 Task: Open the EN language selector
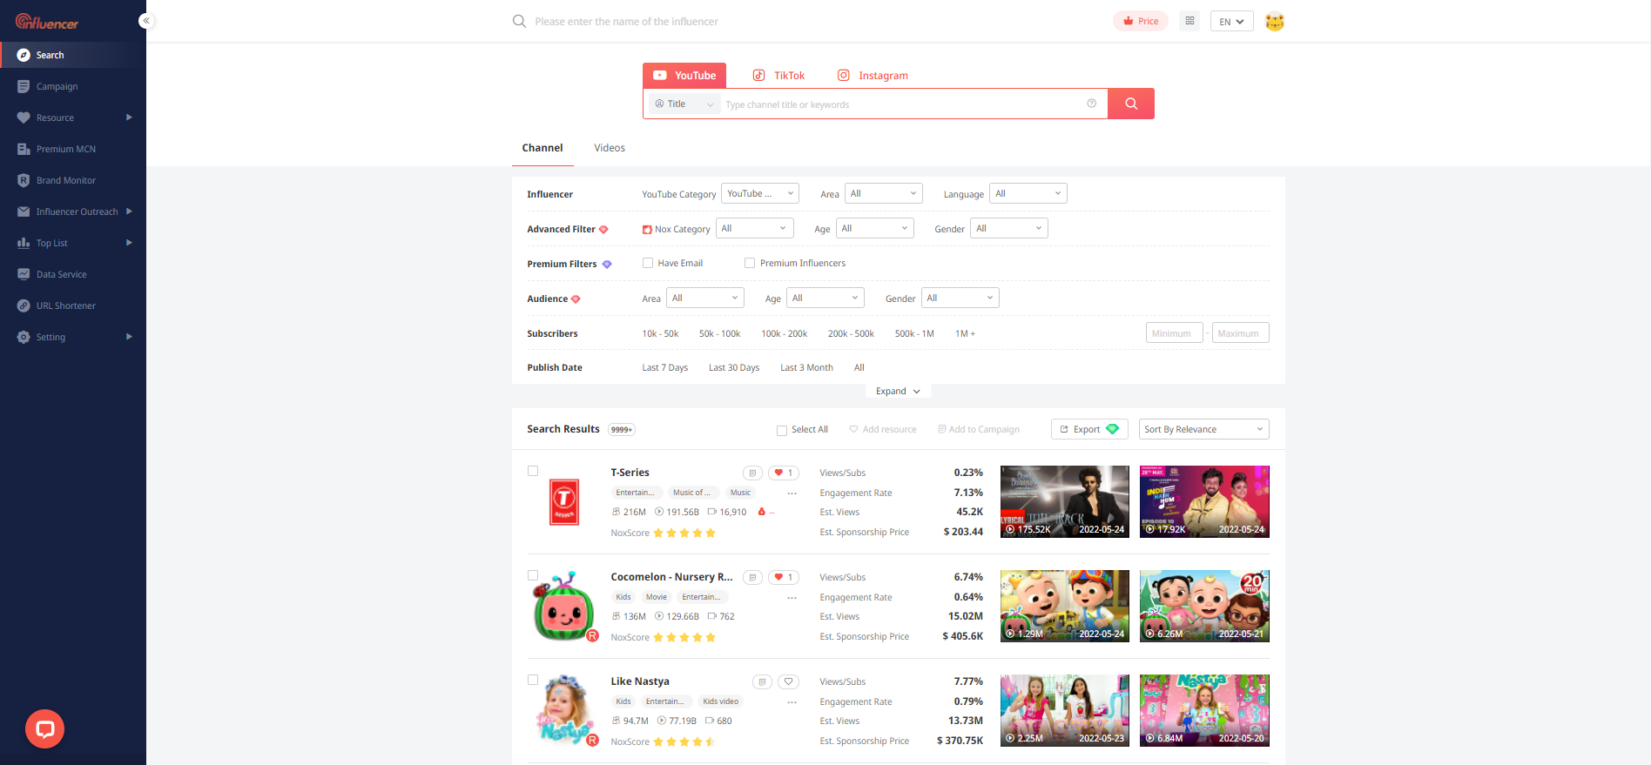tap(1232, 21)
